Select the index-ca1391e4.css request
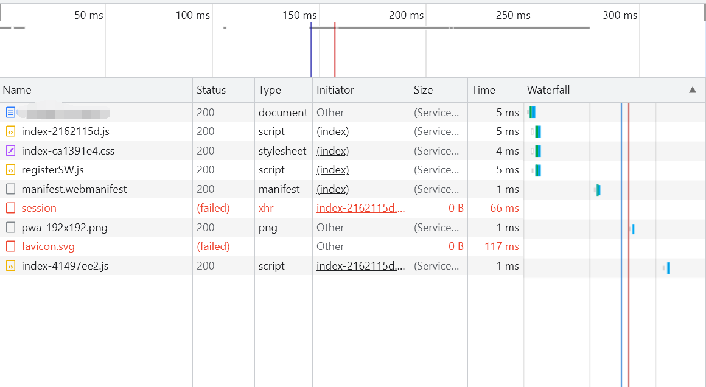The height and width of the screenshot is (387, 706). [68, 151]
